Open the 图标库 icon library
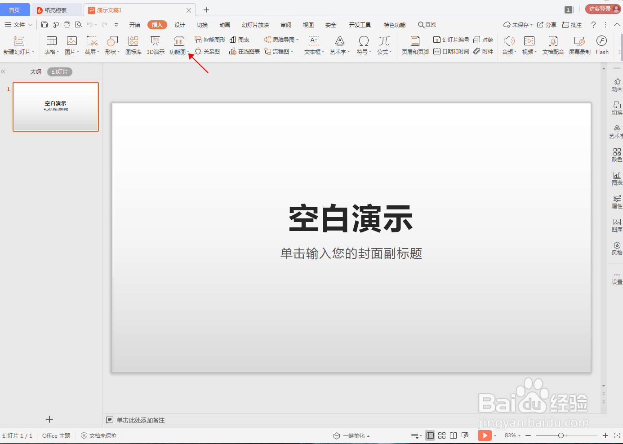The image size is (623, 444). [133, 45]
